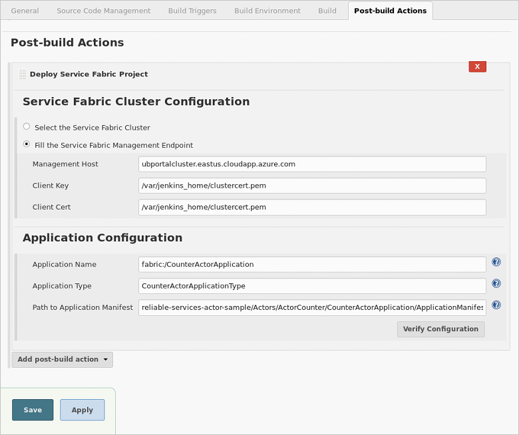
Task: Click the Management Host label
Action: click(x=65, y=164)
